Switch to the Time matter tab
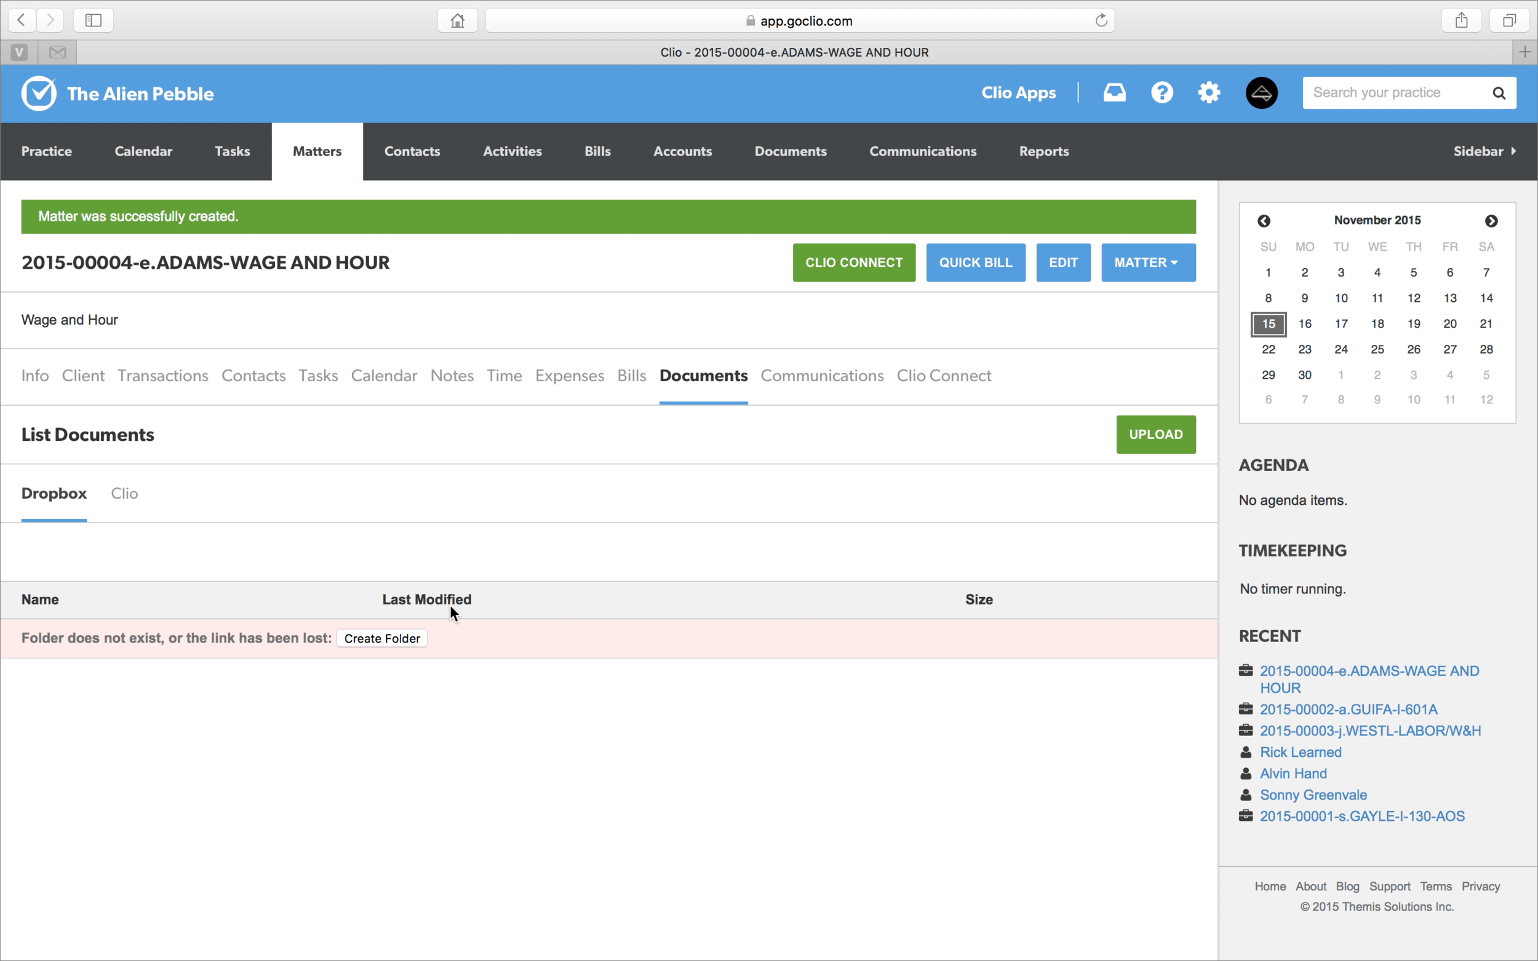The image size is (1538, 961). click(504, 376)
